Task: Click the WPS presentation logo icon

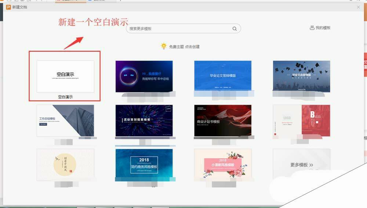Action: coord(8,7)
